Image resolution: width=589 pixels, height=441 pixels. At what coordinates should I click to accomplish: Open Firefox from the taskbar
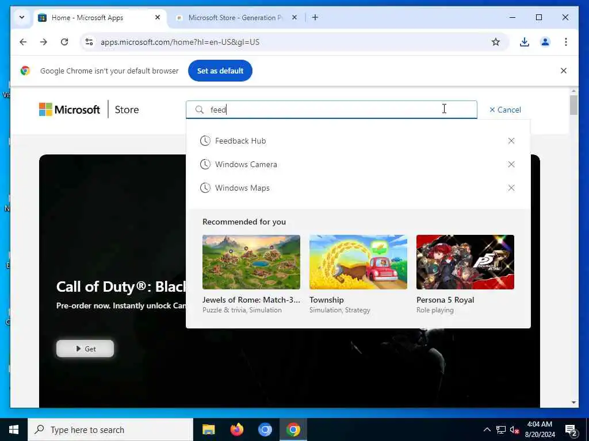(x=236, y=430)
